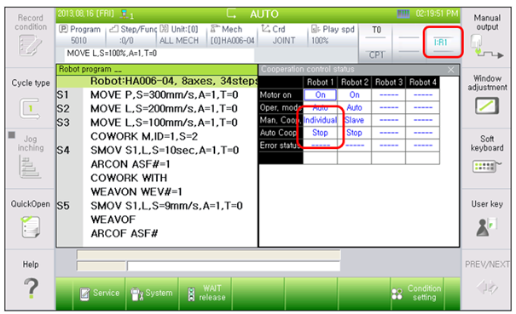The height and width of the screenshot is (314, 516).
Task: Select the COWORK WITH line
Action: [x=157, y=178]
